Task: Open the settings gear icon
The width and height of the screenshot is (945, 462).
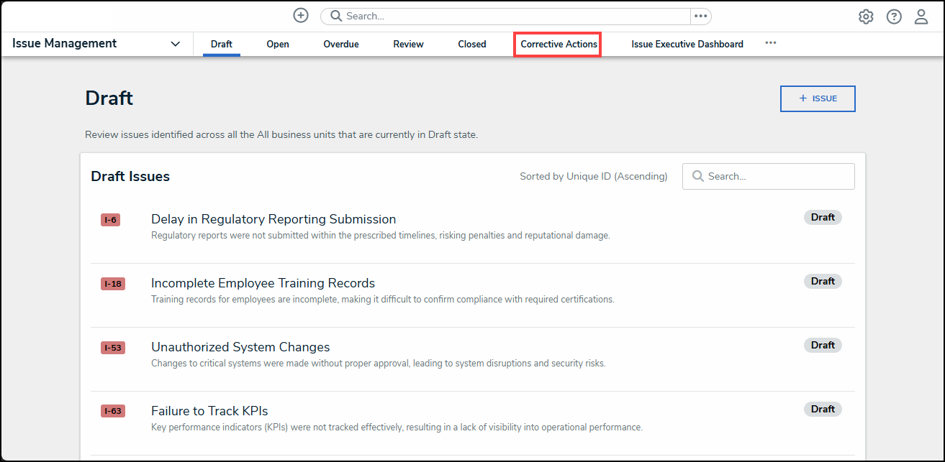Action: pyautogui.click(x=866, y=17)
